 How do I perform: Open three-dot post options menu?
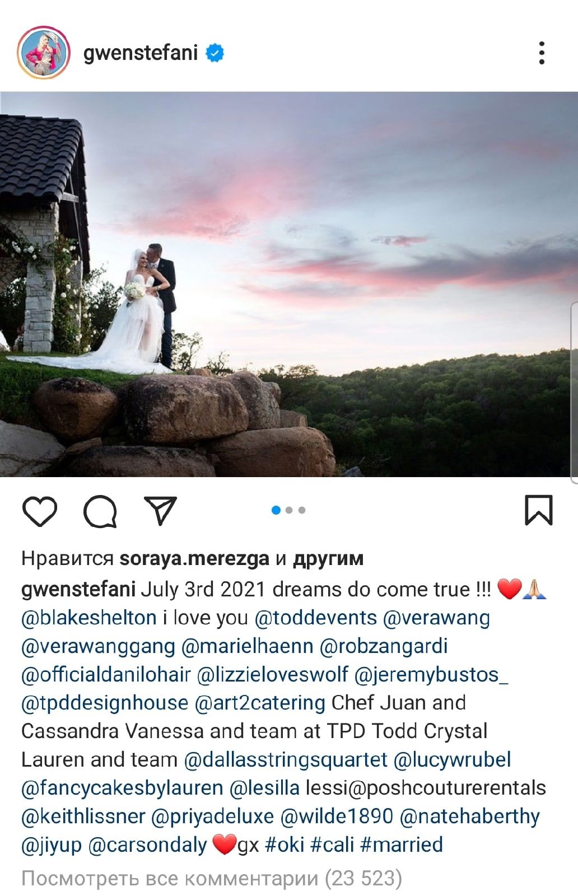point(542,53)
